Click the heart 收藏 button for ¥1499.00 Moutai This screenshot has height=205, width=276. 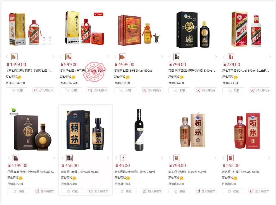tap(17, 90)
